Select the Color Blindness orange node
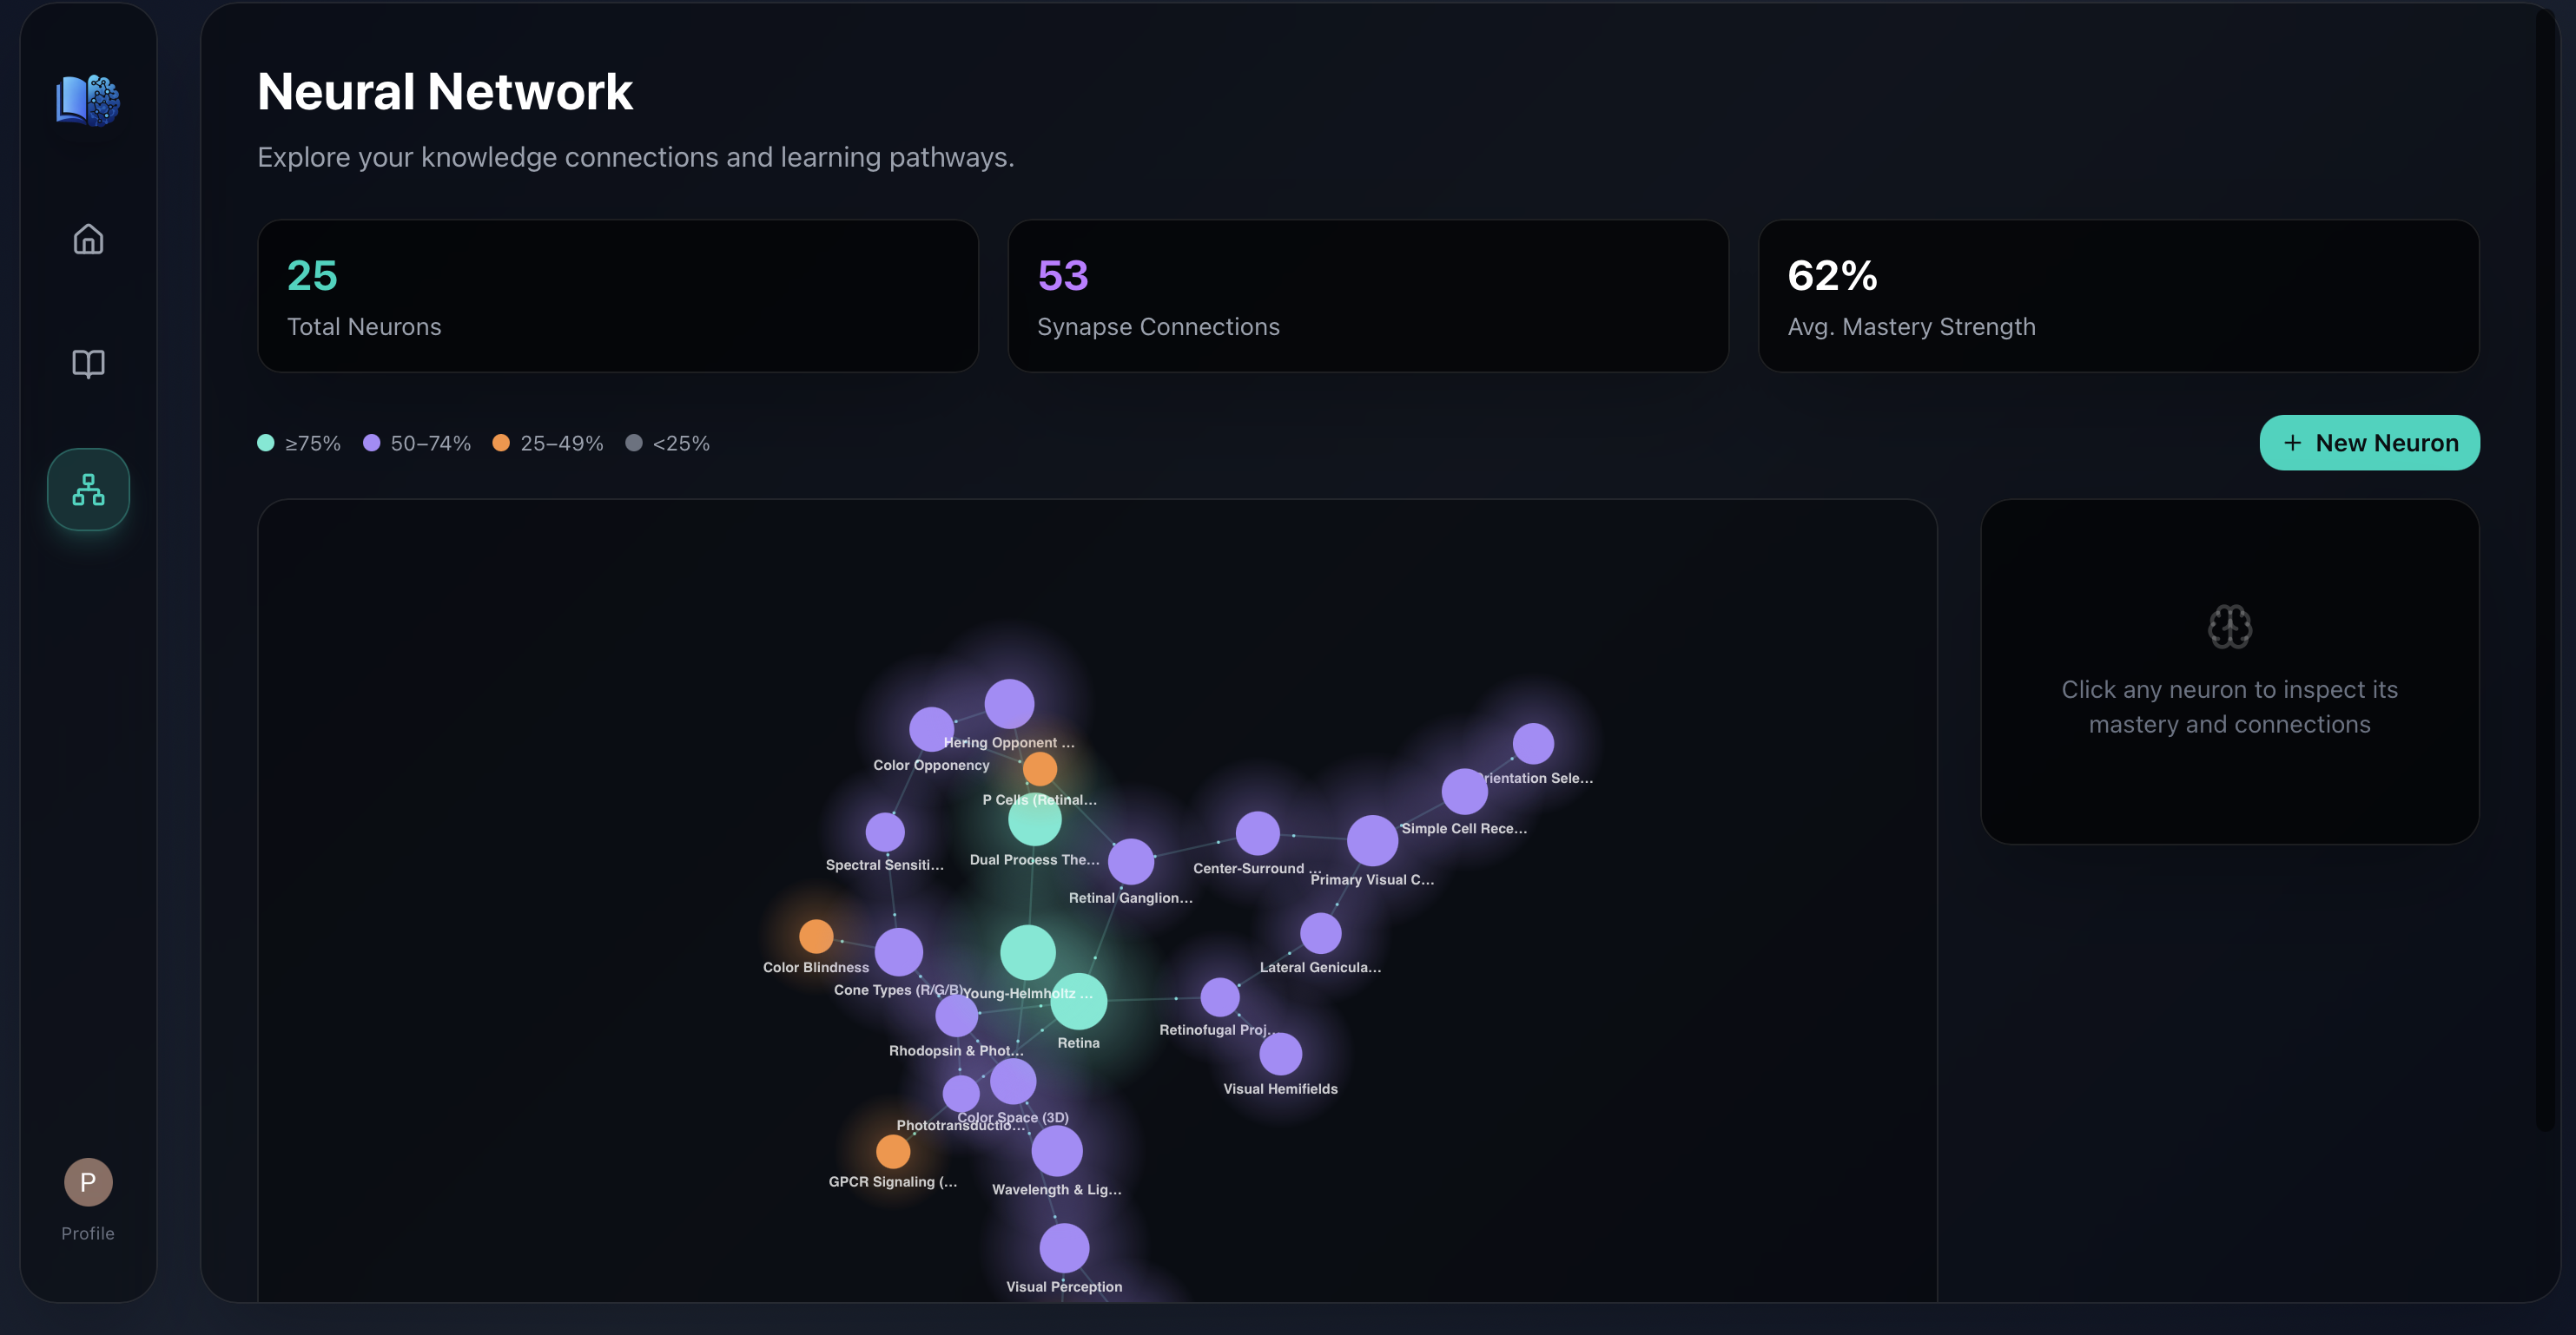Screen dimensions: 2576x1335 pos(816,937)
